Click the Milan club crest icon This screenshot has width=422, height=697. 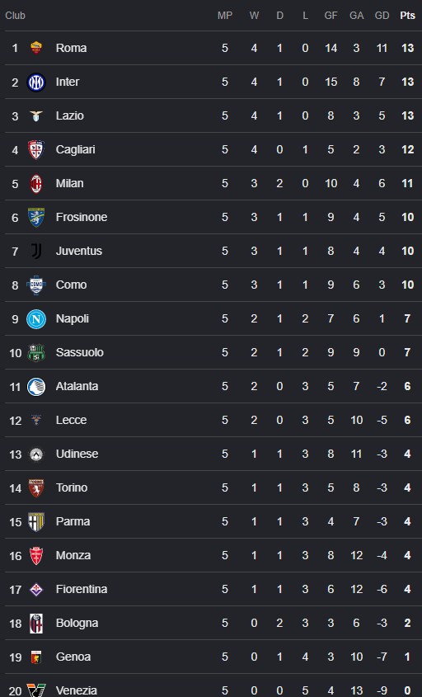(x=36, y=184)
